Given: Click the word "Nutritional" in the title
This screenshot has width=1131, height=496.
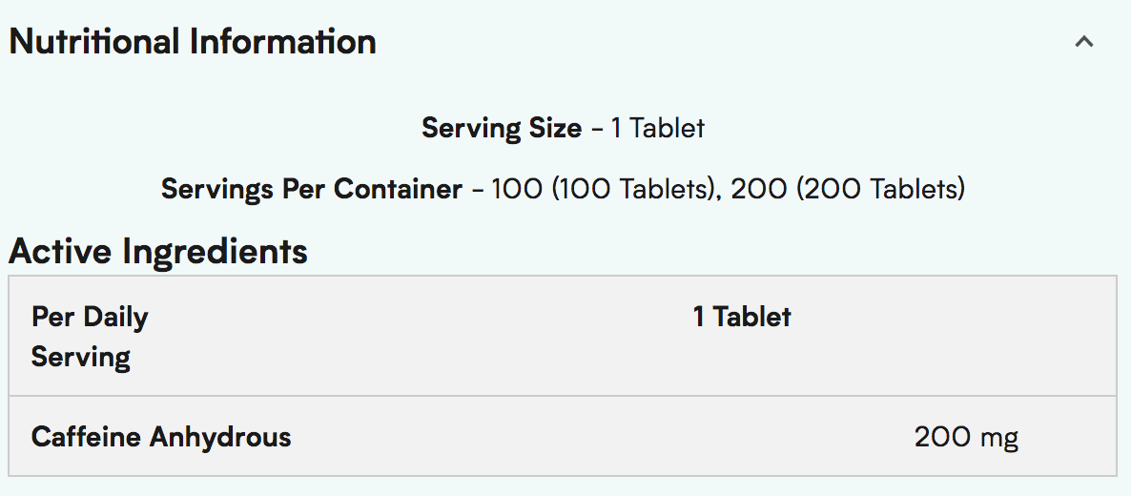Looking at the screenshot, I should tap(94, 42).
